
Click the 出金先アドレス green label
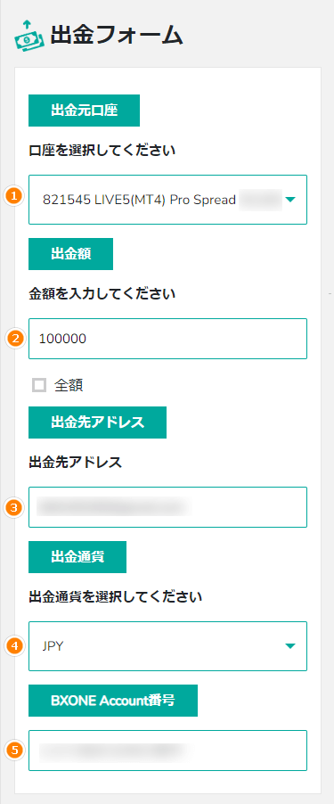pyautogui.click(x=97, y=423)
